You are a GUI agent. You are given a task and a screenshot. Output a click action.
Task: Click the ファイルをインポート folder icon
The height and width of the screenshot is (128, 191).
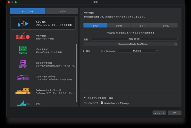coord(23,77)
